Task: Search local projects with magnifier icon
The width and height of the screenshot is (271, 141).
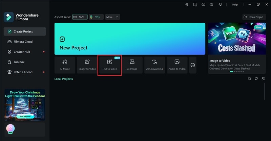Action: 249,79
